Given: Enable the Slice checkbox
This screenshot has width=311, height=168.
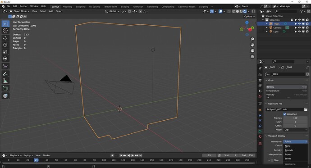Looking at the screenshot, I should (272, 160).
